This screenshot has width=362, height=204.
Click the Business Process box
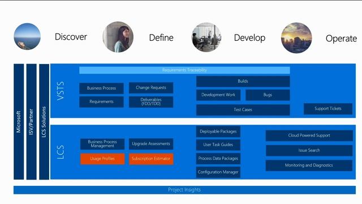(101, 88)
